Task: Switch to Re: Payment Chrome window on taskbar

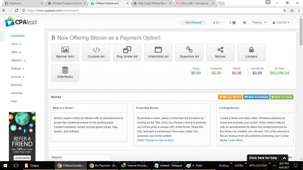Action: click(x=103, y=166)
